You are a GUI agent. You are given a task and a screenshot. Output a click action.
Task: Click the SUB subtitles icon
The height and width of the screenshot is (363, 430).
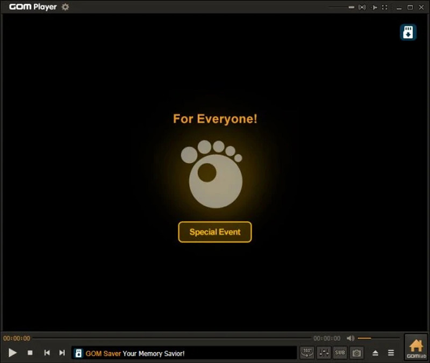pos(340,353)
